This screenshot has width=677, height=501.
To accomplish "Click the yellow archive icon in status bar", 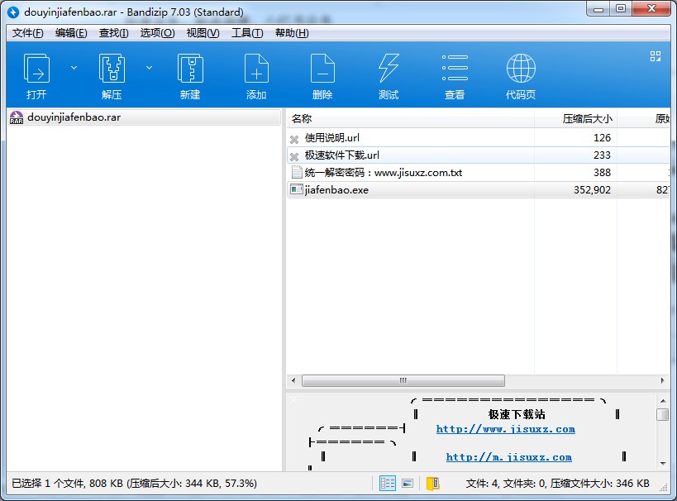I will click(x=432, y=484).
